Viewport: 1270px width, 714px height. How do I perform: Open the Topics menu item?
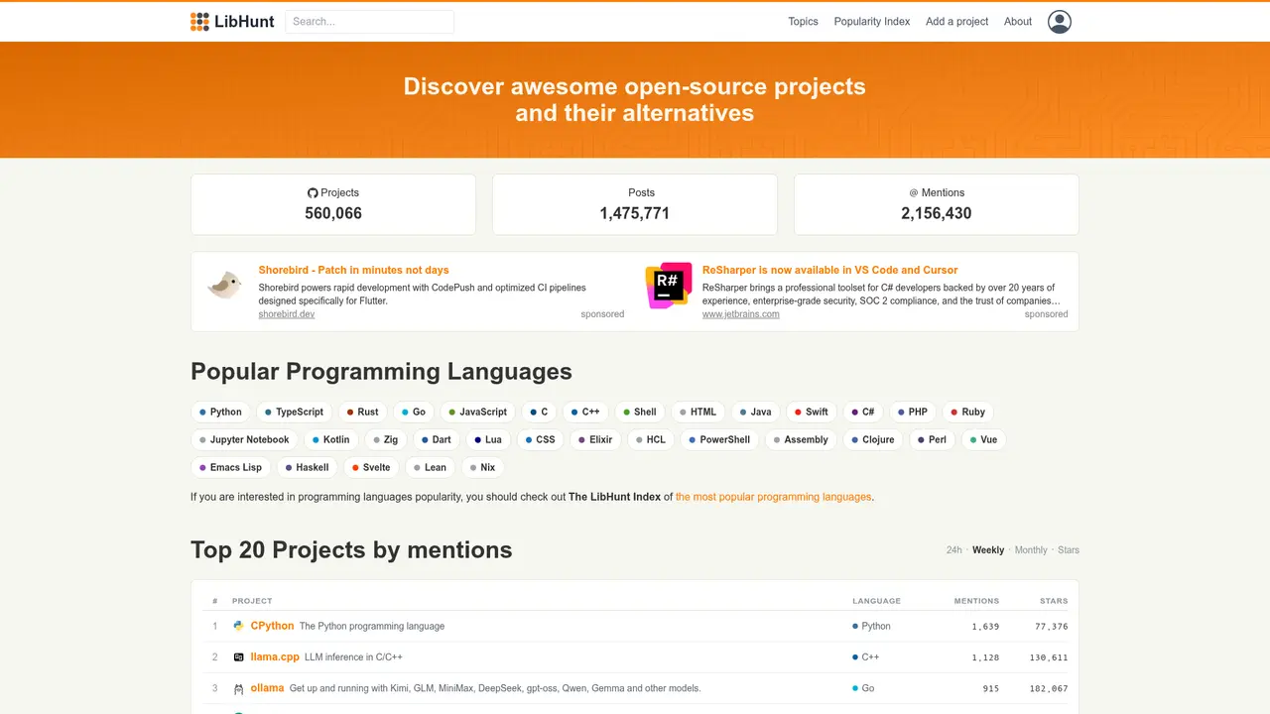[803, 22]
